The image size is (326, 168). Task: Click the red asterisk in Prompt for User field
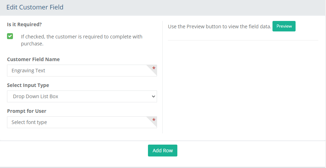coord(154,120)
